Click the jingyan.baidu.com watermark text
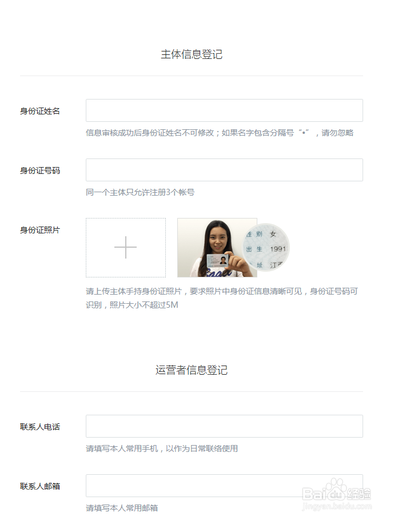394x520 pixels. 337,507
